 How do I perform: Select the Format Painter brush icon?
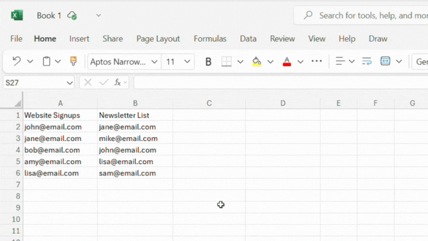73,61
